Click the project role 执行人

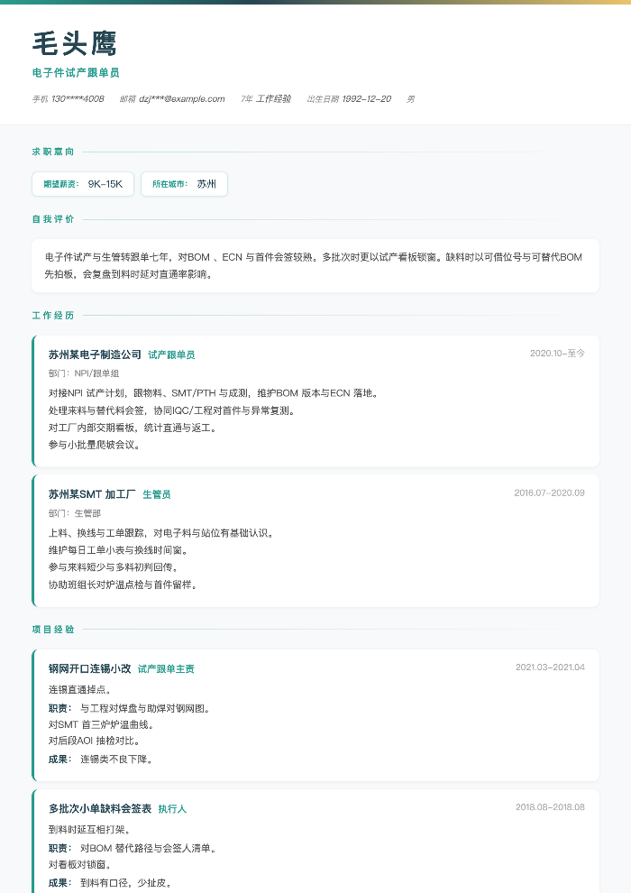[172, 809]
